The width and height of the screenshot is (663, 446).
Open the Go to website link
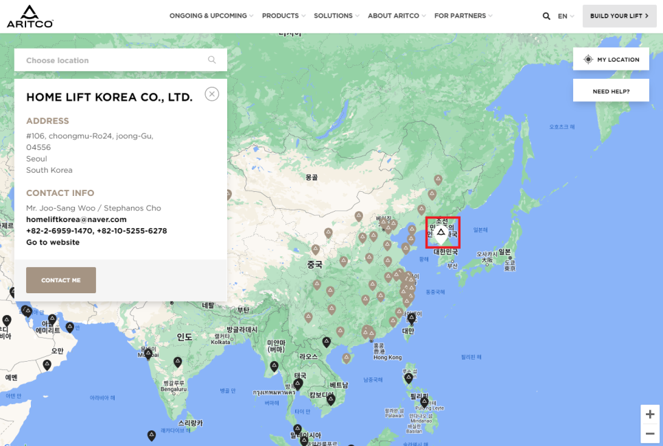pyautogui.click(x=53, y=243)
